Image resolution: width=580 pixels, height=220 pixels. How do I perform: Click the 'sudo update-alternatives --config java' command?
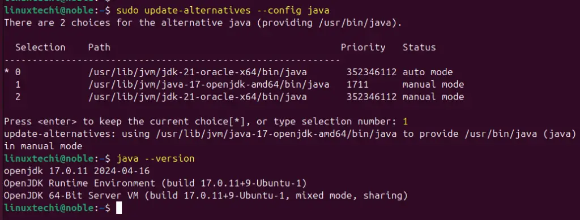point(223,11)
